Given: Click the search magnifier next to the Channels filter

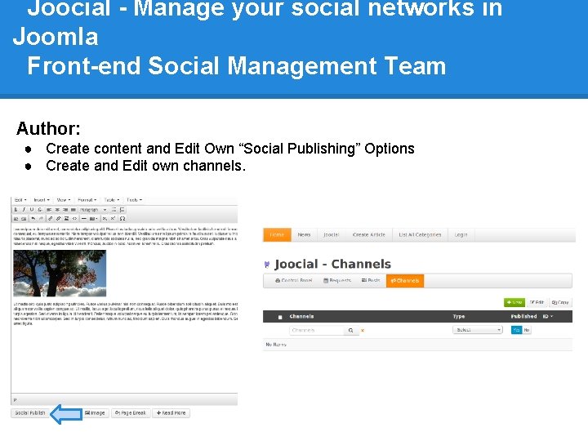Looking at the screenshot, I should 350,331.
